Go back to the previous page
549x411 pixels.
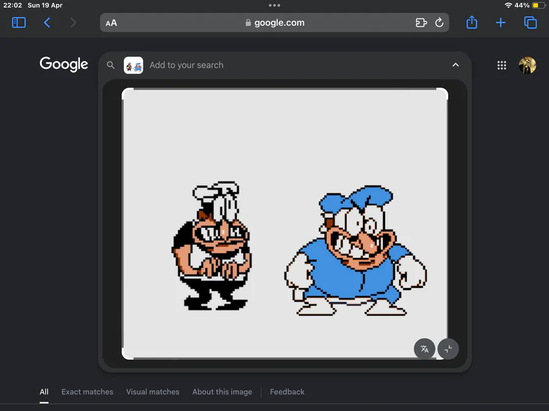click(x=47, y=23)
